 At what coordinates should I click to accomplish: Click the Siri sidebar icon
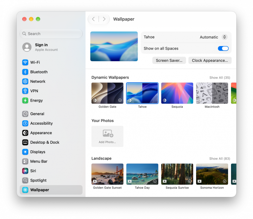click(x=25, y=171)
